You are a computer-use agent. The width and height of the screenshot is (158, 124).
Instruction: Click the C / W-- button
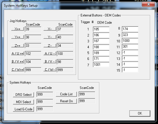(x=50, y=70)
